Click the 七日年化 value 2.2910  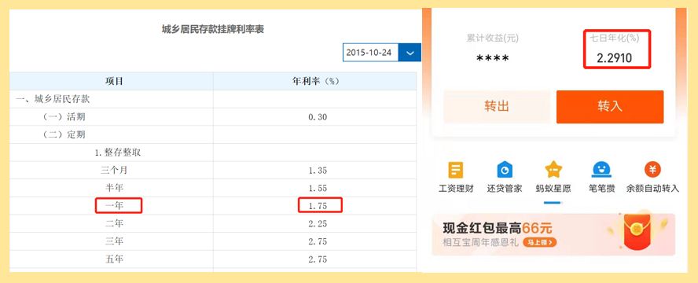pyautogui.click(x=615, y=58)
